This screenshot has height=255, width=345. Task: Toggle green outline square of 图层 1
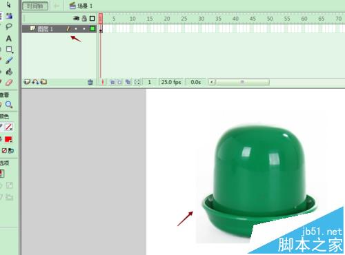tap(92, 28)
